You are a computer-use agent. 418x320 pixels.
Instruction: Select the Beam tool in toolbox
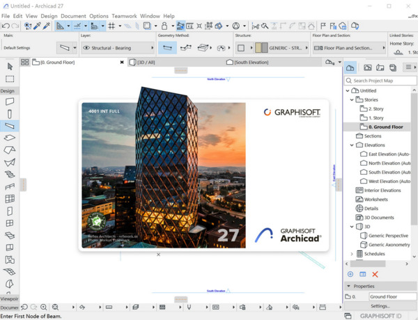[x=10, y=126]
